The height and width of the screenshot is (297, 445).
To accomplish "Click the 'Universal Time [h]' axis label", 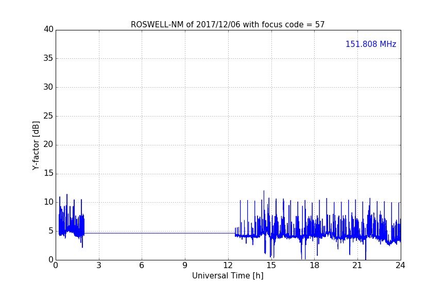I will click(x=228, y=276).
